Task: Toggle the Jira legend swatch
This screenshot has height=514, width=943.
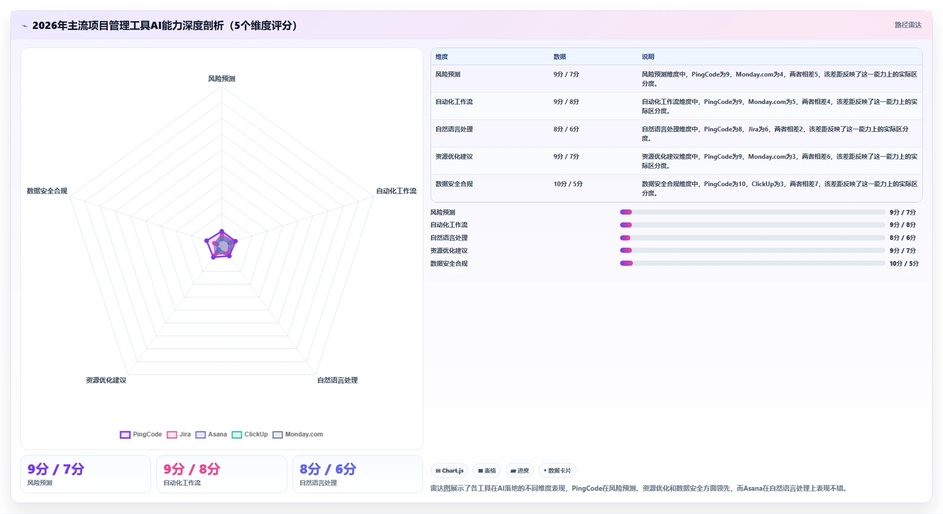Action: (172, 434)
